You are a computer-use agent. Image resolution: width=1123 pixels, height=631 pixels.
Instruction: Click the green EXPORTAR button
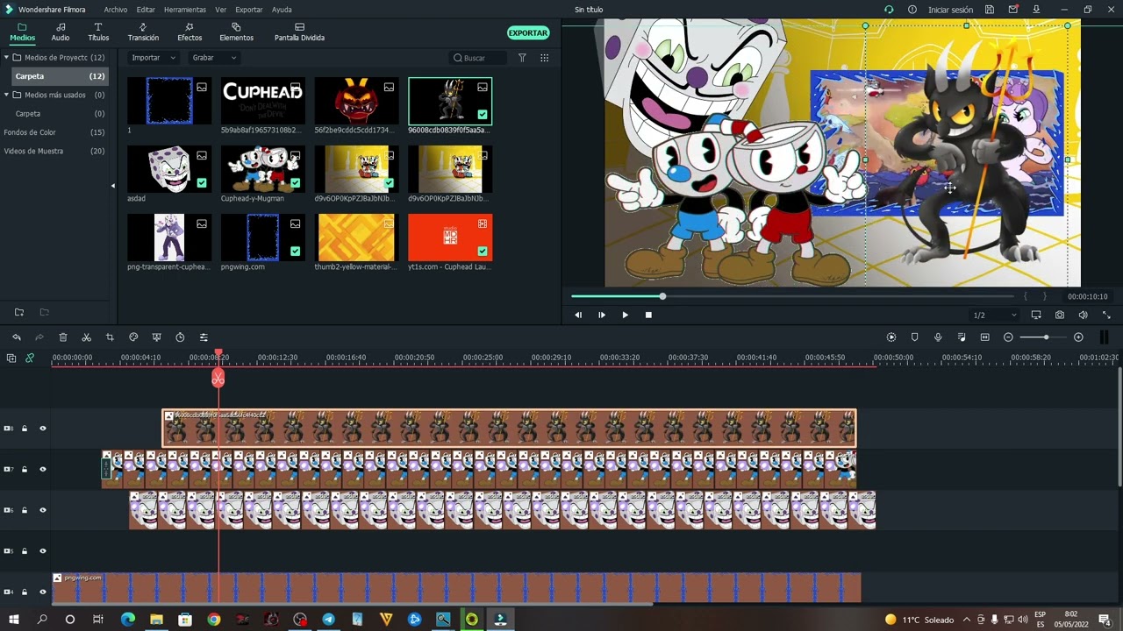(528, 32)
